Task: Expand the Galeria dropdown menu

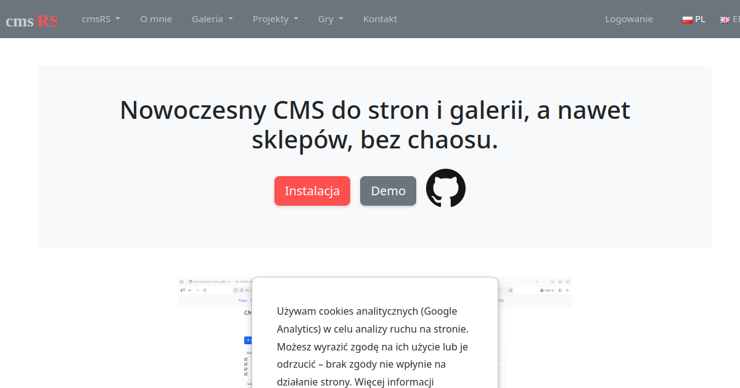Action: [x=213, y=19]
